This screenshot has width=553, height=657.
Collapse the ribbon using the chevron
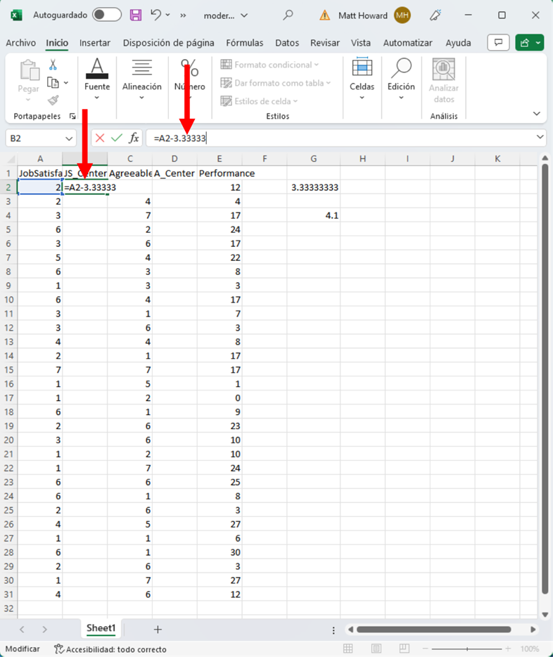[537, 114]
